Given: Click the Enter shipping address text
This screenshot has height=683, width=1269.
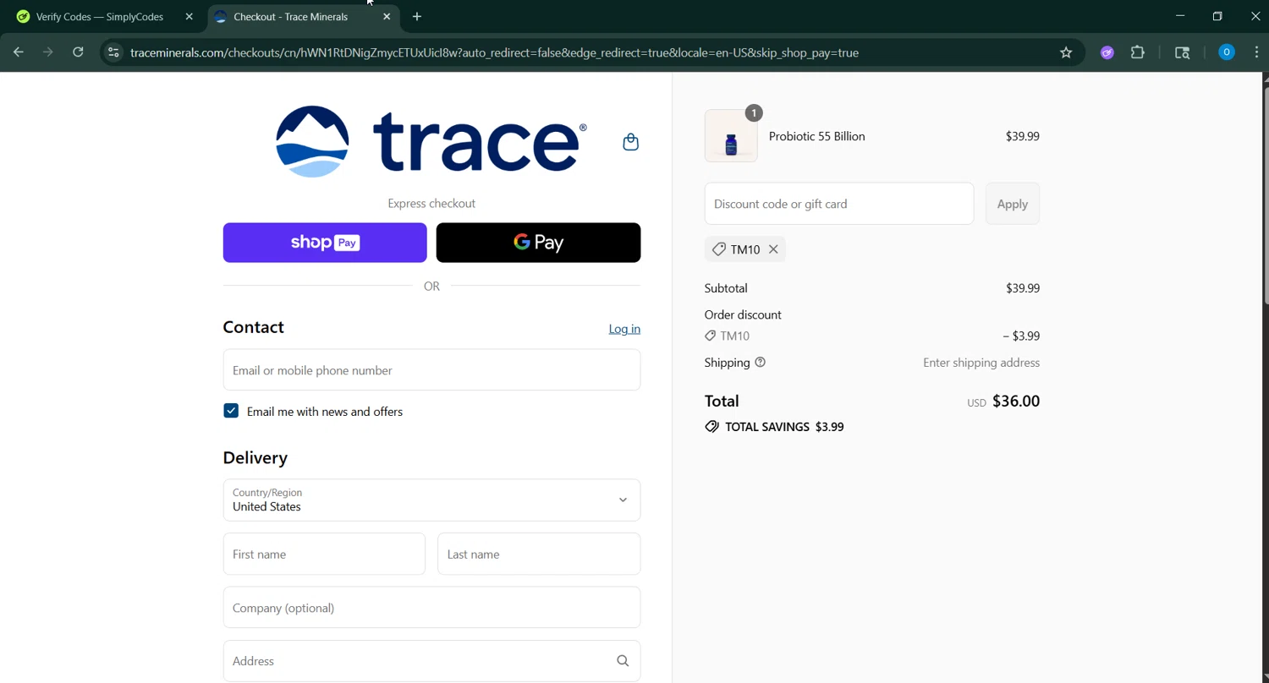Looking at the screenshot, I should 981,363.
